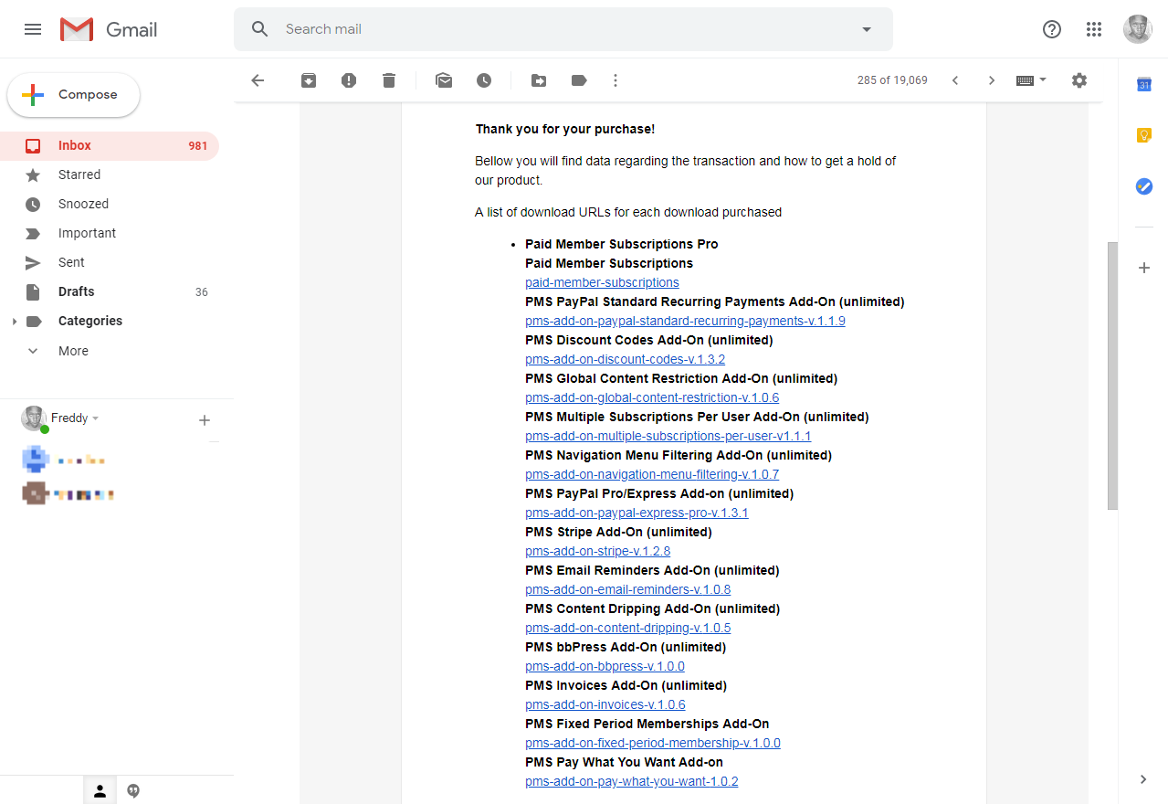Open input tools keyboard dropdown
This screenshot has width=1168, height=804.
(x=1032, y=80)
